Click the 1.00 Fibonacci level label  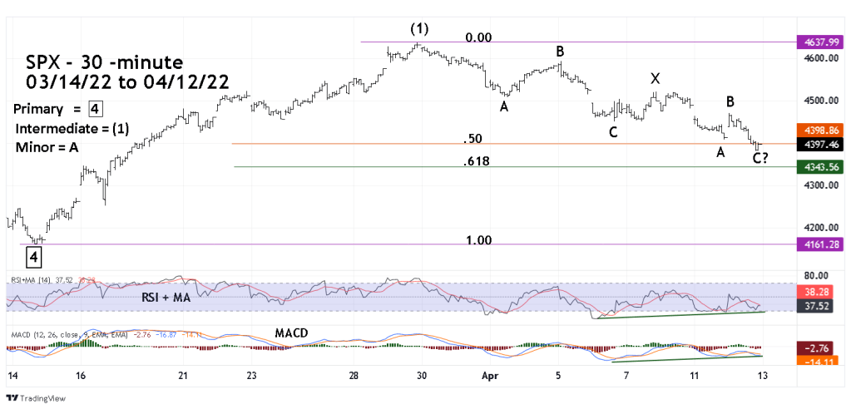click(x=478, y=239)
